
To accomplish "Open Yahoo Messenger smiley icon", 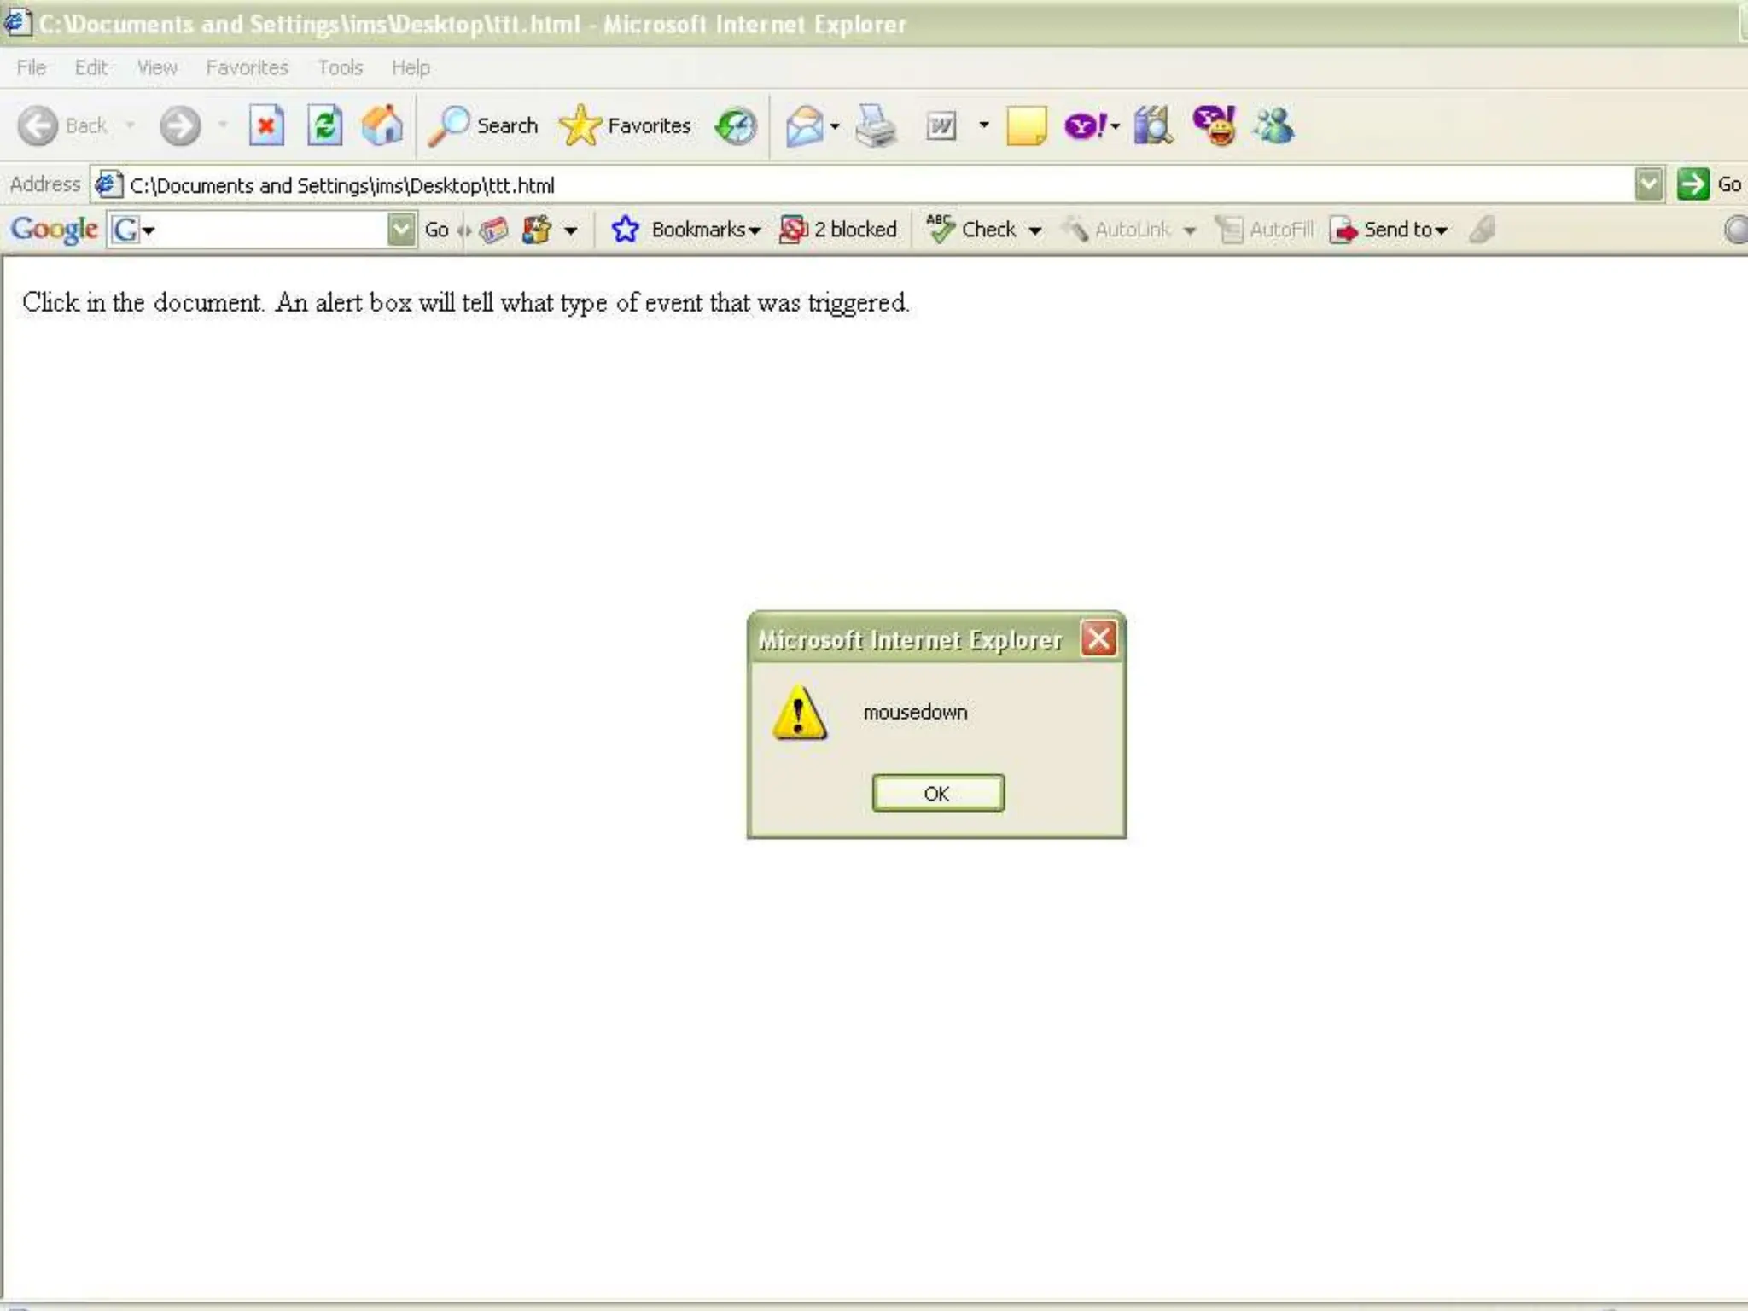I will coord(1215,126).
